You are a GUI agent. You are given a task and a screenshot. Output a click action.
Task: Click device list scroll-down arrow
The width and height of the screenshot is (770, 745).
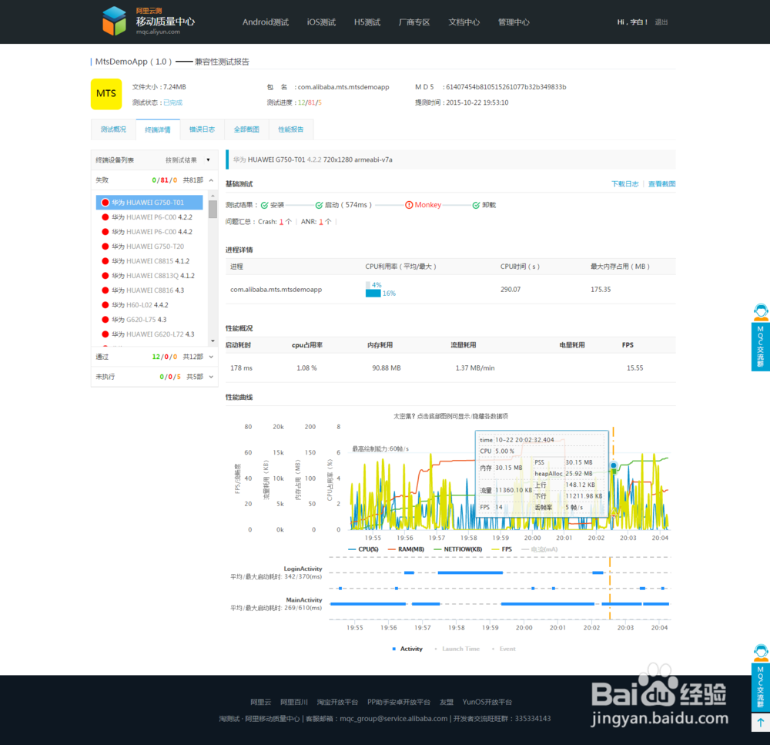[x=213, y=341]
